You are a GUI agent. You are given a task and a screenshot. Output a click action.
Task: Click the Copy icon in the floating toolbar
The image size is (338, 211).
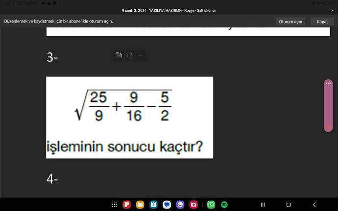click(x=119, y=56)
